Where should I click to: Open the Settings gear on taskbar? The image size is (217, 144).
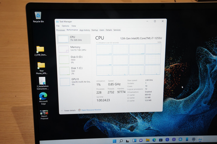(x=194, y=139)
